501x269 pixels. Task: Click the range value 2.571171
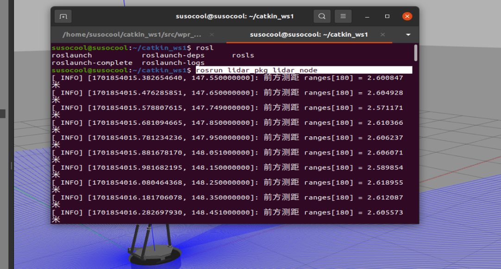coord(385,108)
